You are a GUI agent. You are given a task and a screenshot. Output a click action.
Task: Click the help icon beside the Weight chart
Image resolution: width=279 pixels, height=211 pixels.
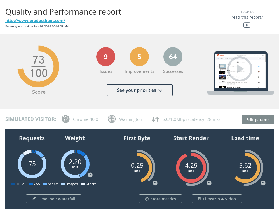[90, 175]
